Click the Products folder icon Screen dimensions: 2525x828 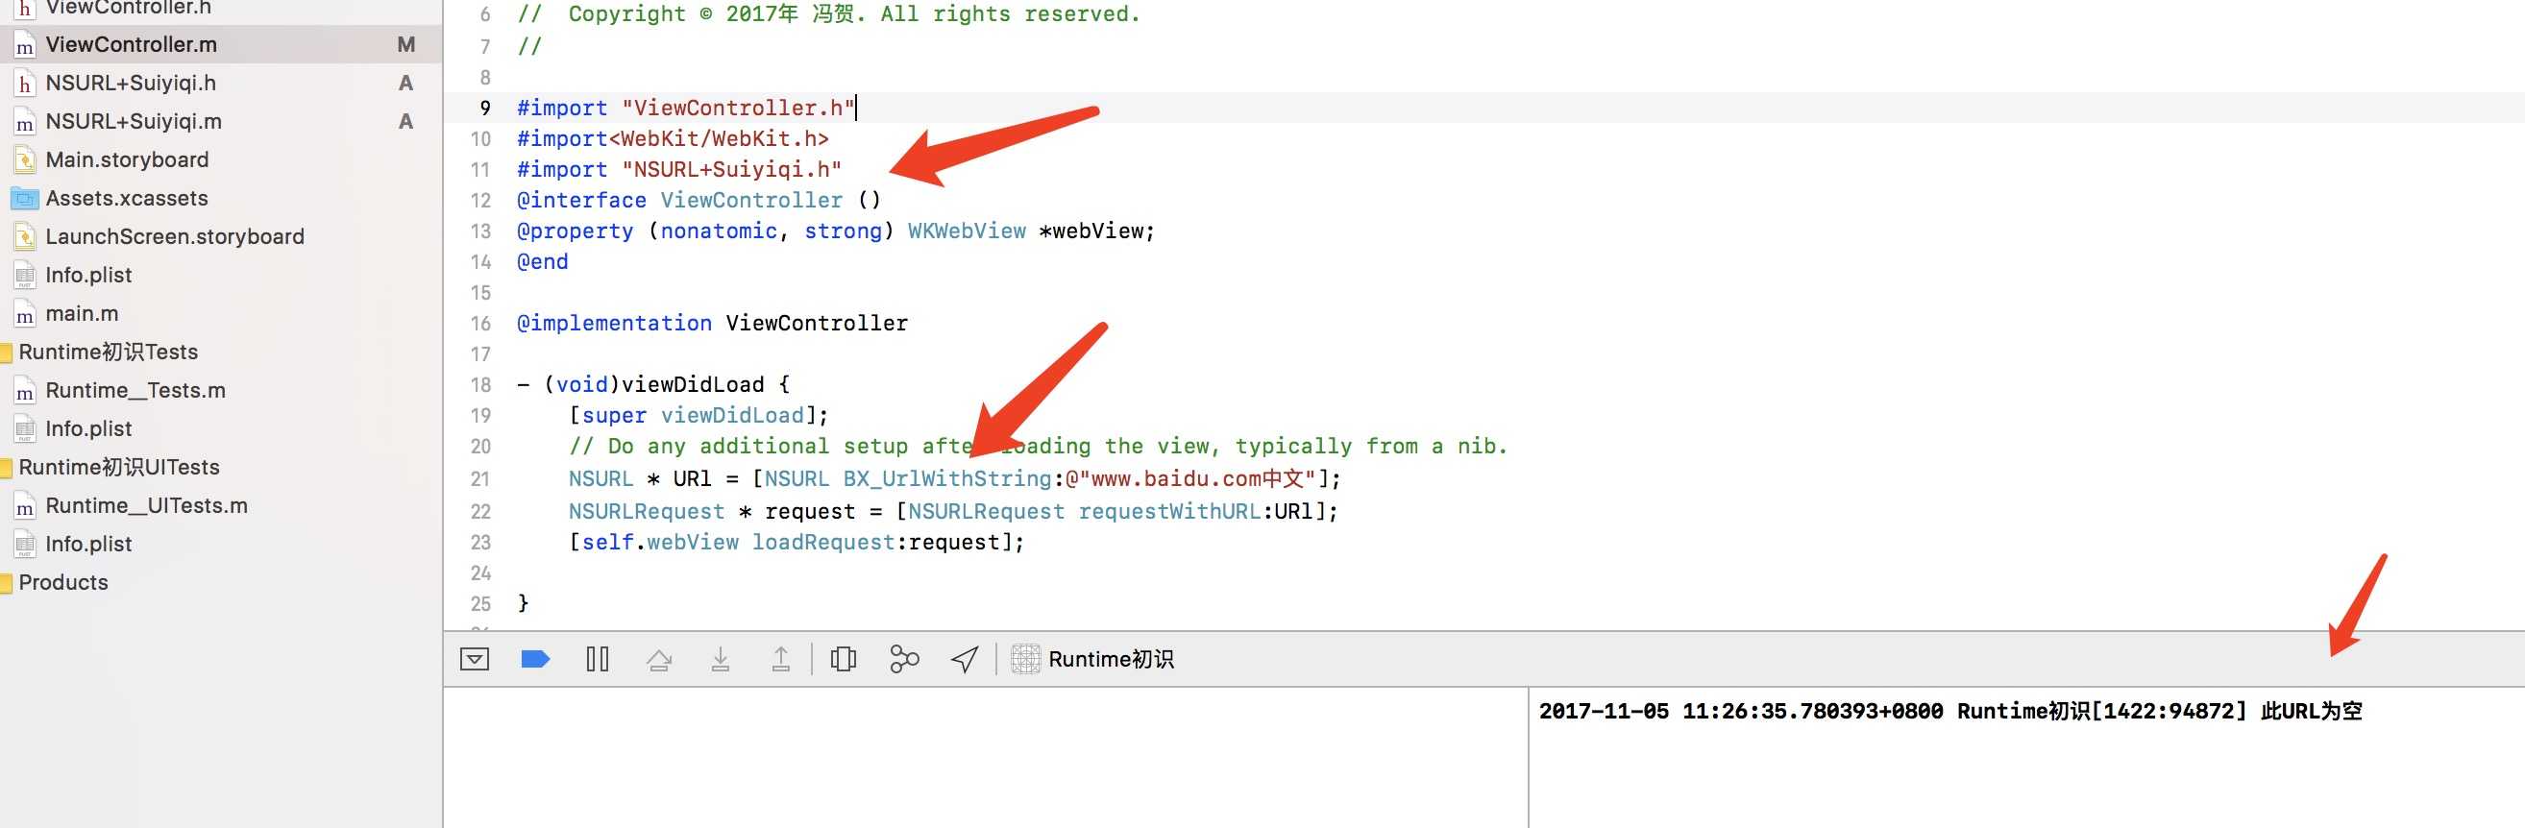[x=6, y=583]
